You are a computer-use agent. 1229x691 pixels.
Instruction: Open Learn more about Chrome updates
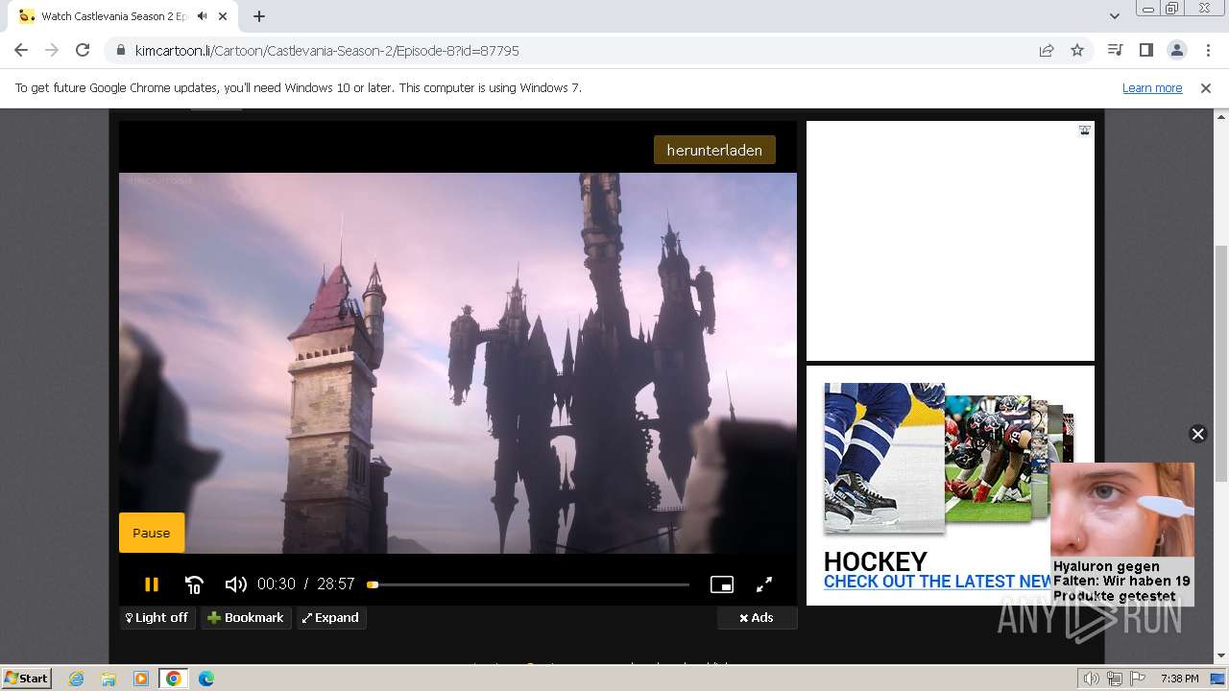tap(1152, 87)
